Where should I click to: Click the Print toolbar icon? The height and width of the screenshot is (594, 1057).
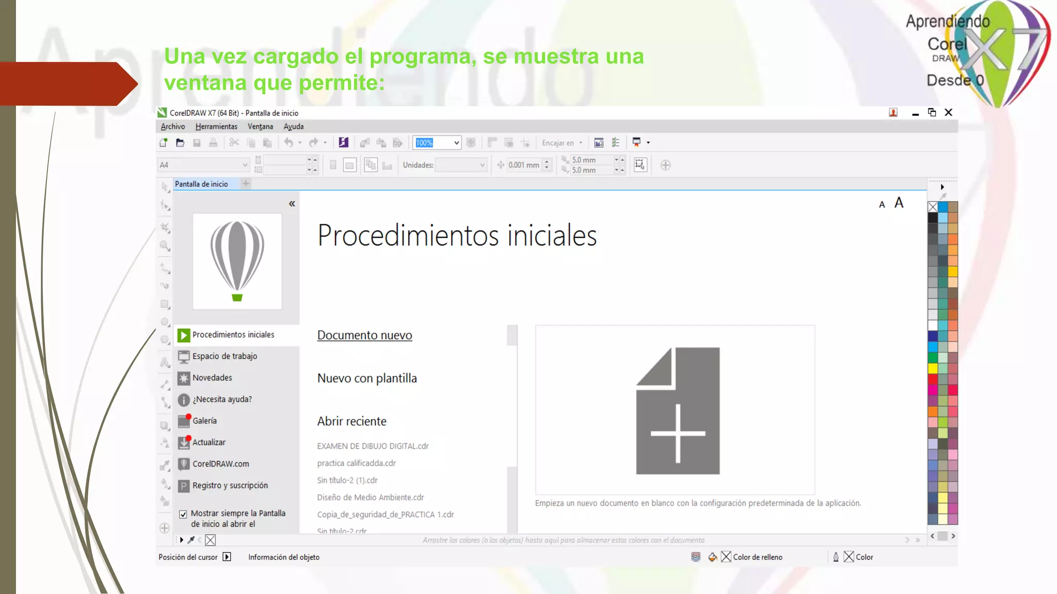tap(213, 143)
